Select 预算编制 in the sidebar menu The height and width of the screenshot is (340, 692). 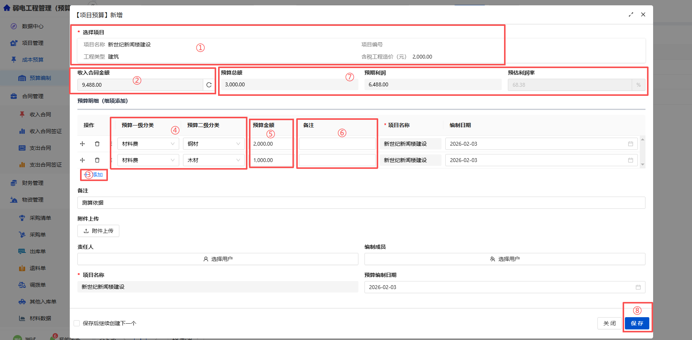click(40, 78)
